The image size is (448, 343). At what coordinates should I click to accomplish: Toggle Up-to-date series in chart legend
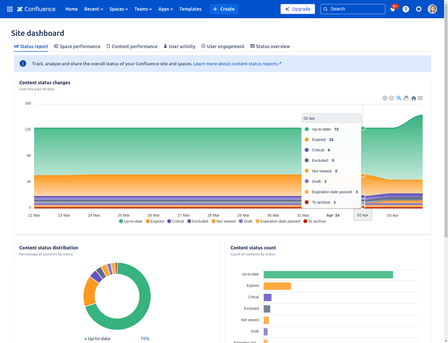131,221
